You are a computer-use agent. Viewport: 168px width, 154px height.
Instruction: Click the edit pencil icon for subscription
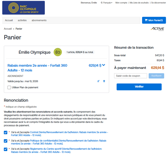(98, 81)
